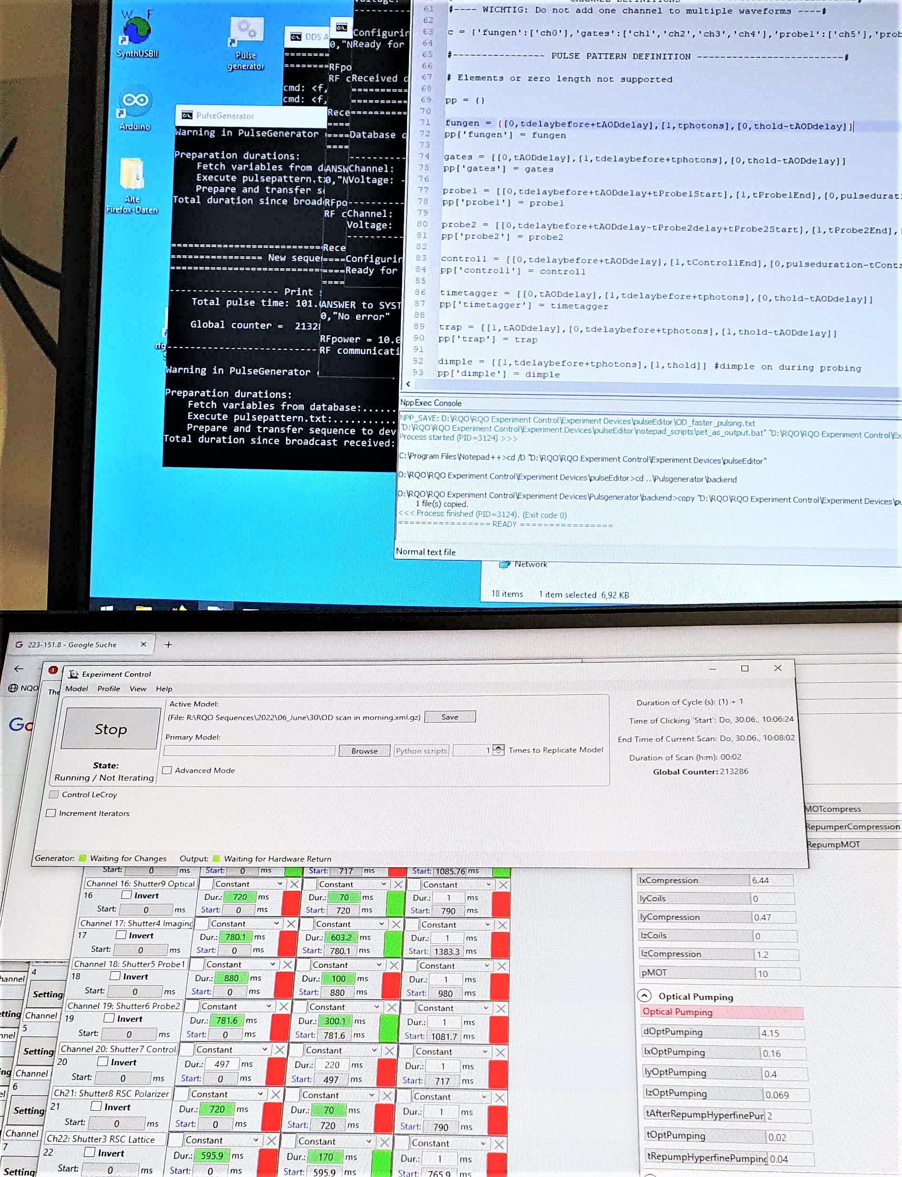The width and height of the screenshot is (902, 1177).
Task: Toggle Invert for Channel 18 Shutter5 Probe1
Action: pyautogui.click(x=115, y=976)
